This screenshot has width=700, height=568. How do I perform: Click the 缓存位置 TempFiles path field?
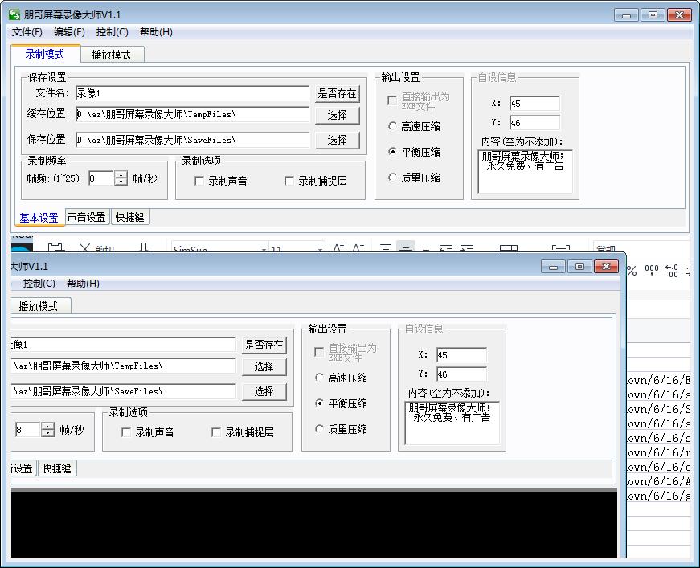point(192,114)
